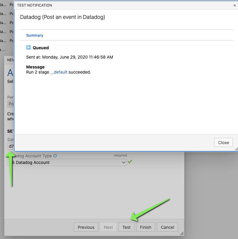Click the Cancel button
This screenshot has width=238, height=239.
point(167,227)
